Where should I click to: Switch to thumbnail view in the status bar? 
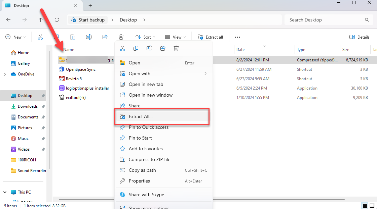(372, 205)
